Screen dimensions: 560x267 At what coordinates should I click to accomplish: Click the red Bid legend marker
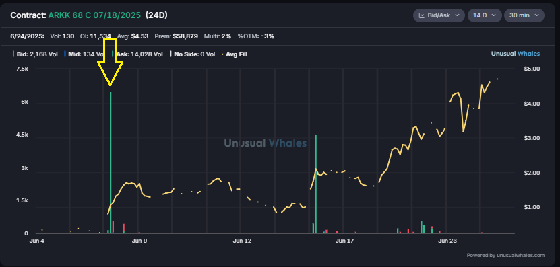click(x=13, y=54)
